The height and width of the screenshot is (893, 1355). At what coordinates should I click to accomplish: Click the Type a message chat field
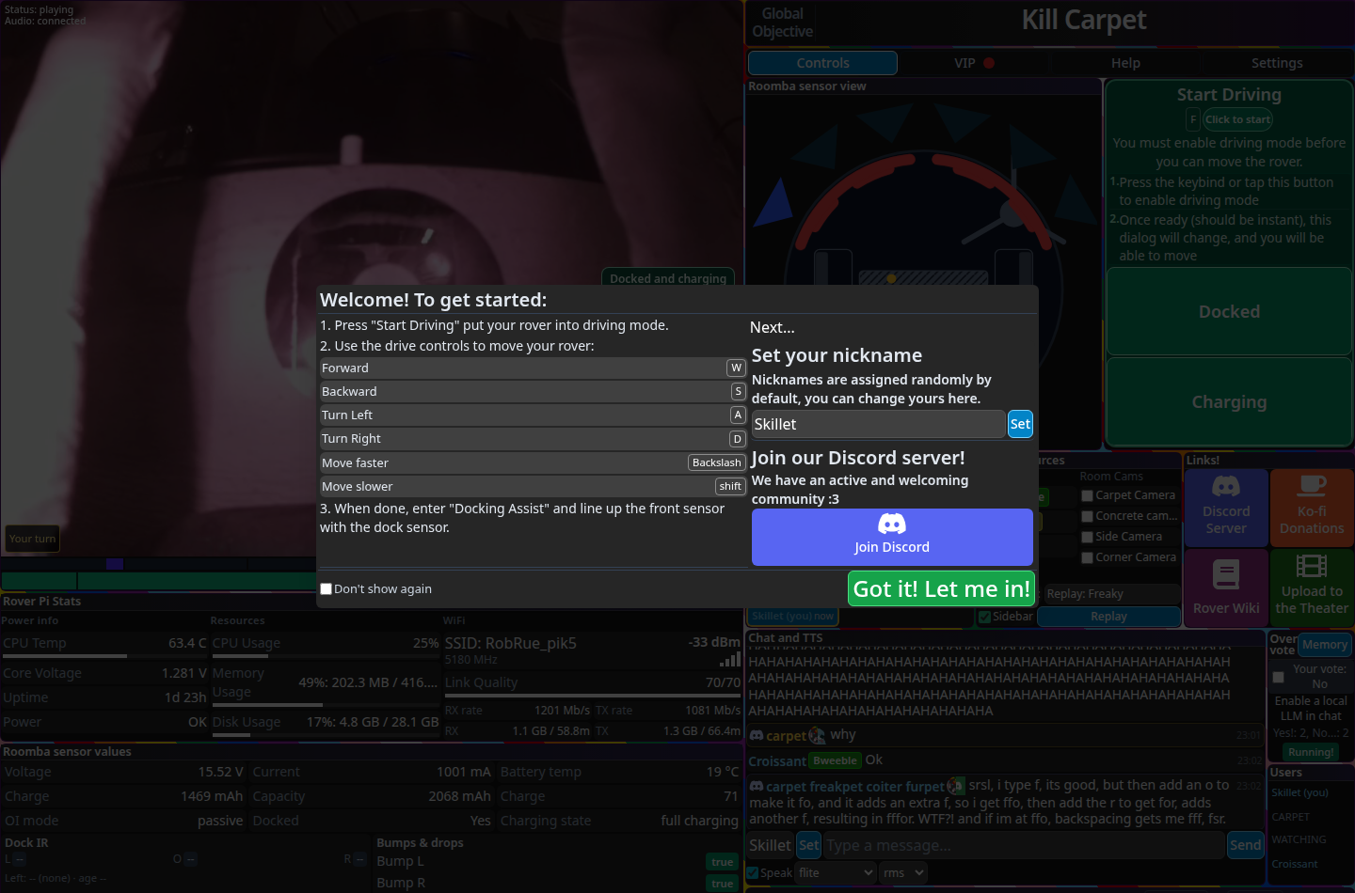click(1024, 845)
